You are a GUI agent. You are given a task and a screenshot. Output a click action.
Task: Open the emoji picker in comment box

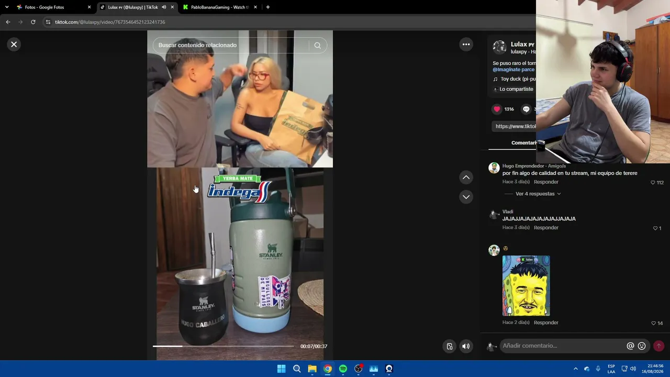[642, 346]
